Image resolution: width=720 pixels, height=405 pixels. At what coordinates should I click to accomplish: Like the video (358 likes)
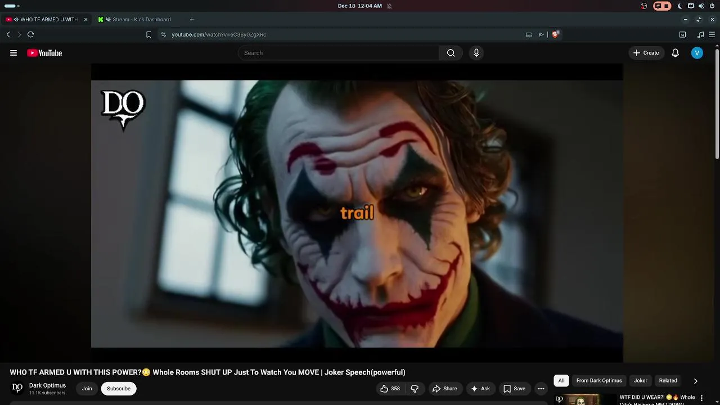390,389
